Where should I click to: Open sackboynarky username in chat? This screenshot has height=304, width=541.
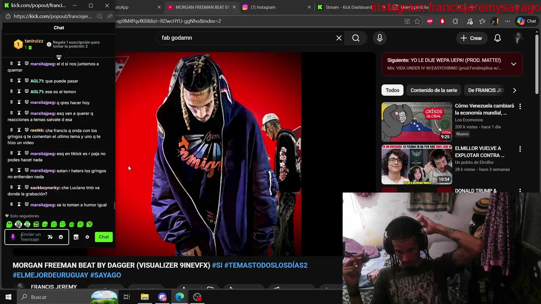click(x=45, y=187)
